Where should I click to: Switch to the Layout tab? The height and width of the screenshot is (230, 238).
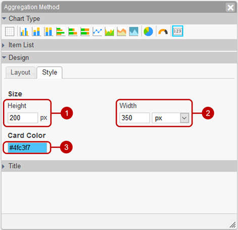click(x=20, y=72)
